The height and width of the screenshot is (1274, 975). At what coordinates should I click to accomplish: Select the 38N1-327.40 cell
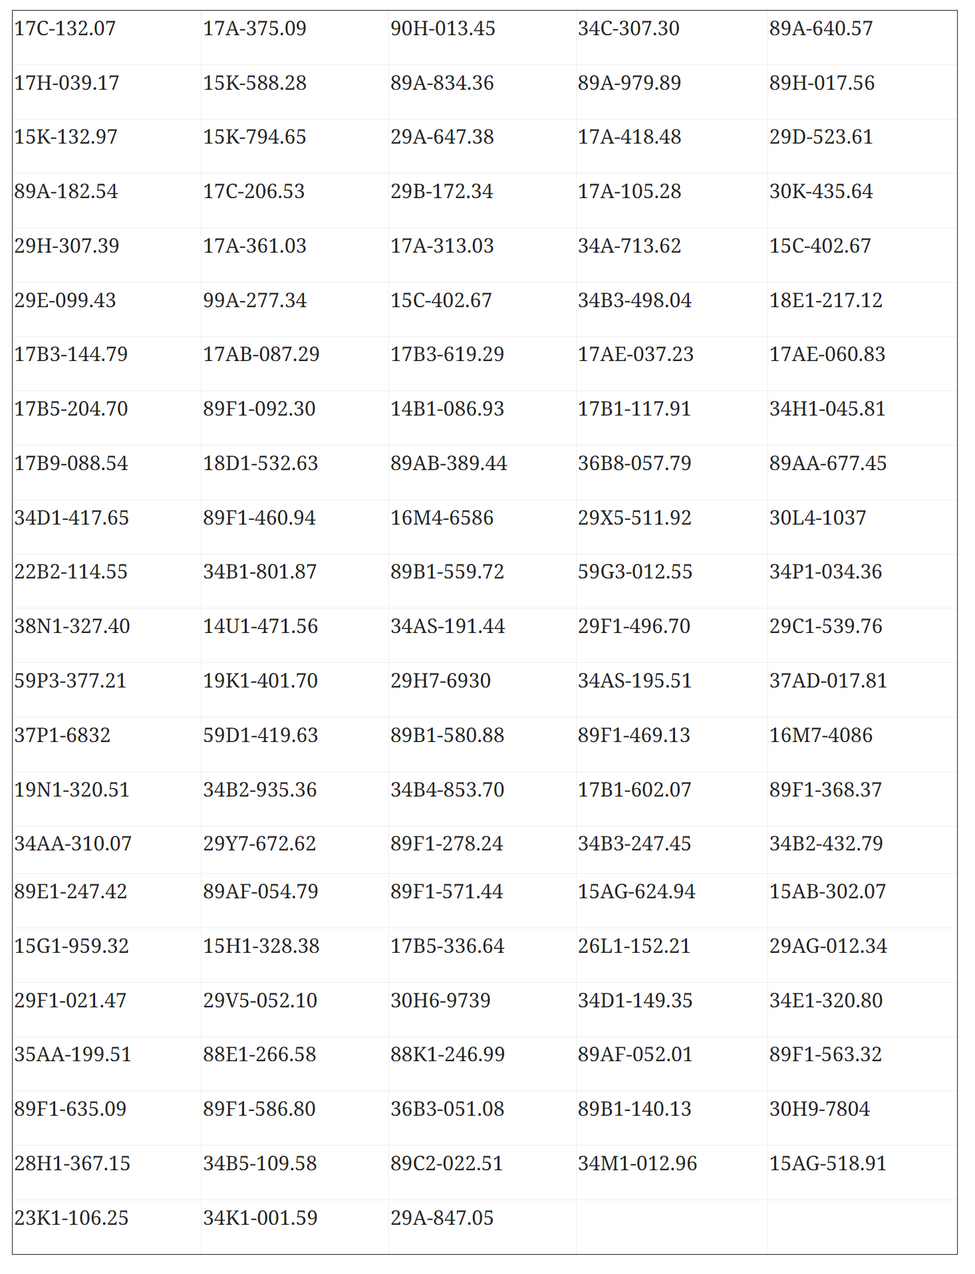point(106,635)
